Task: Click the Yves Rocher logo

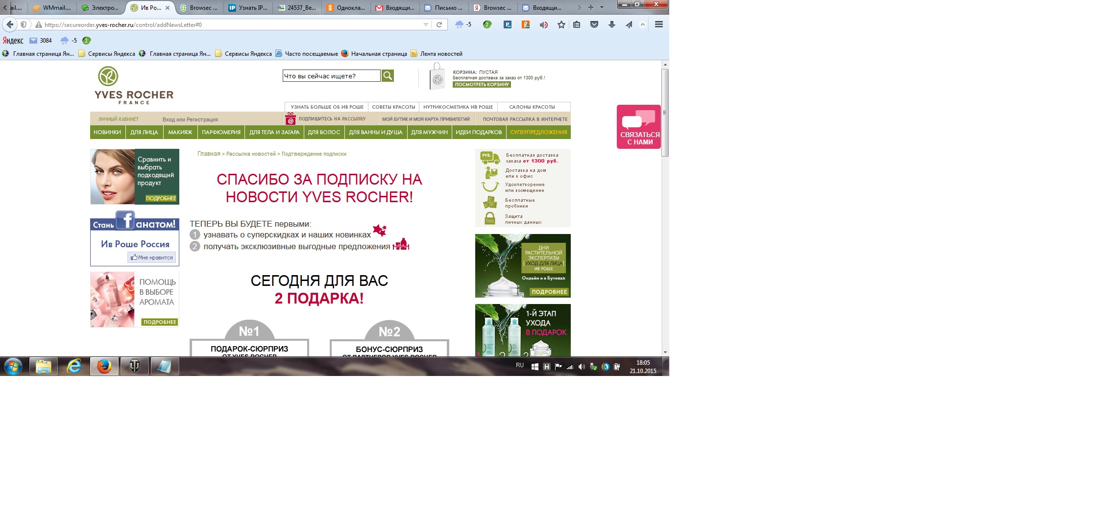Action: 134,85
